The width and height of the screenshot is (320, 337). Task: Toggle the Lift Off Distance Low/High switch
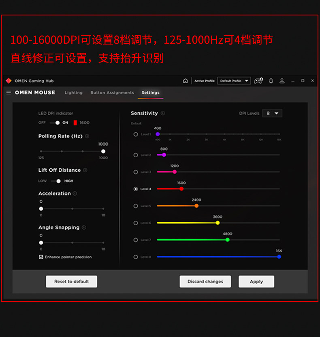point(56,181)
